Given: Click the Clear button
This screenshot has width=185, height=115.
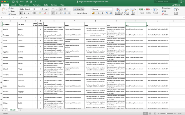Looking at the screenshot, I should click(x=165, y=14).
